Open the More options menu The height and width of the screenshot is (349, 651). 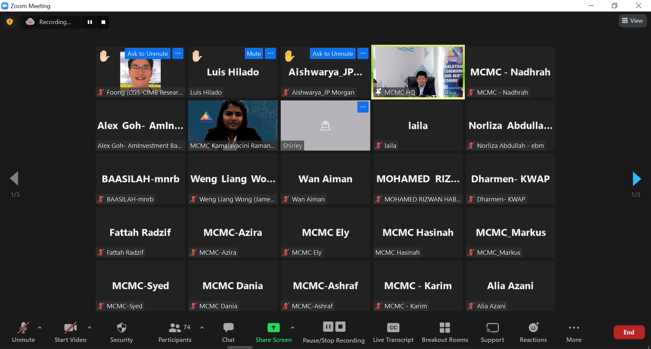click(x=574, y=332)
